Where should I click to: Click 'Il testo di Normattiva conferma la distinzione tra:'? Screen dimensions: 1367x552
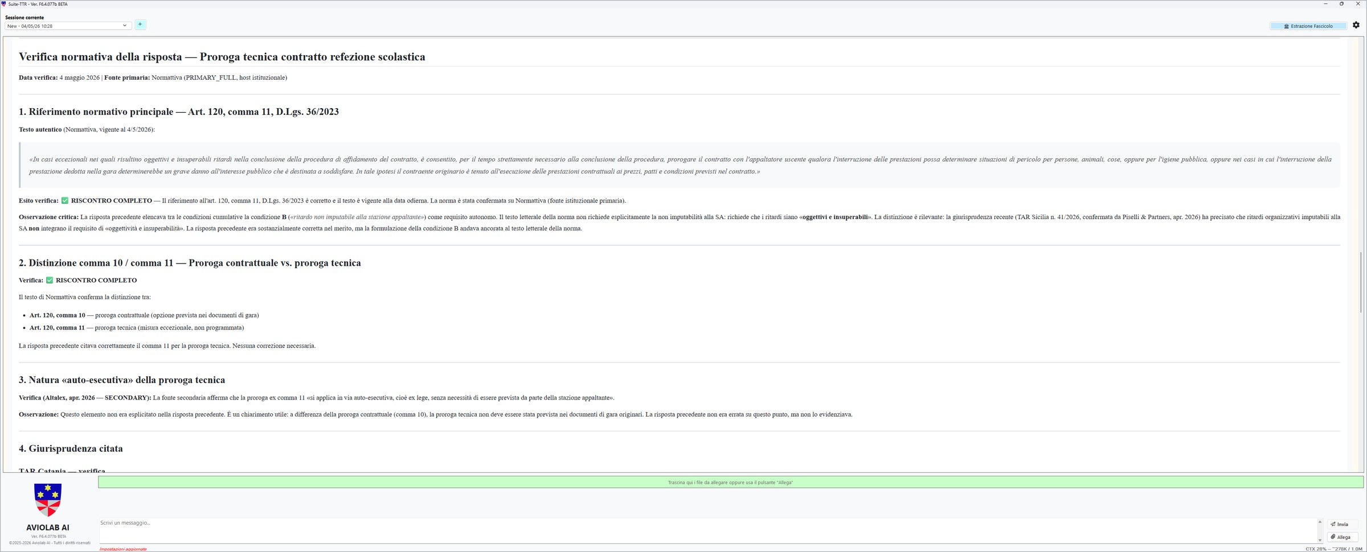click(x=85, y=297)
